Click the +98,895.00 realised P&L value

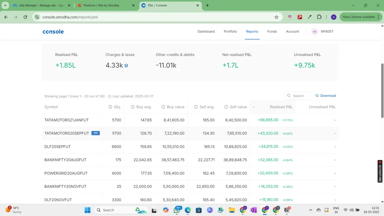[x=268, y=120]
